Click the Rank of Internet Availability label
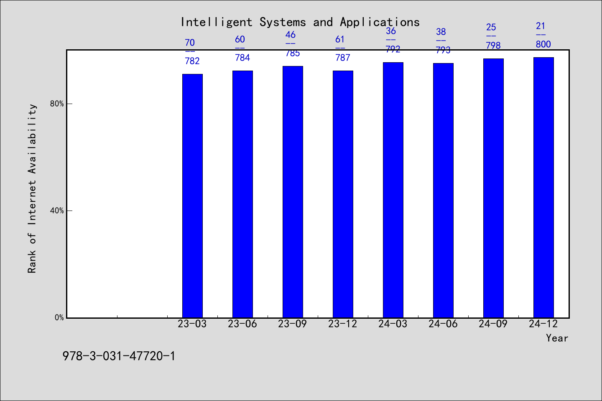The image size is (602, 401). coord(32,188)
